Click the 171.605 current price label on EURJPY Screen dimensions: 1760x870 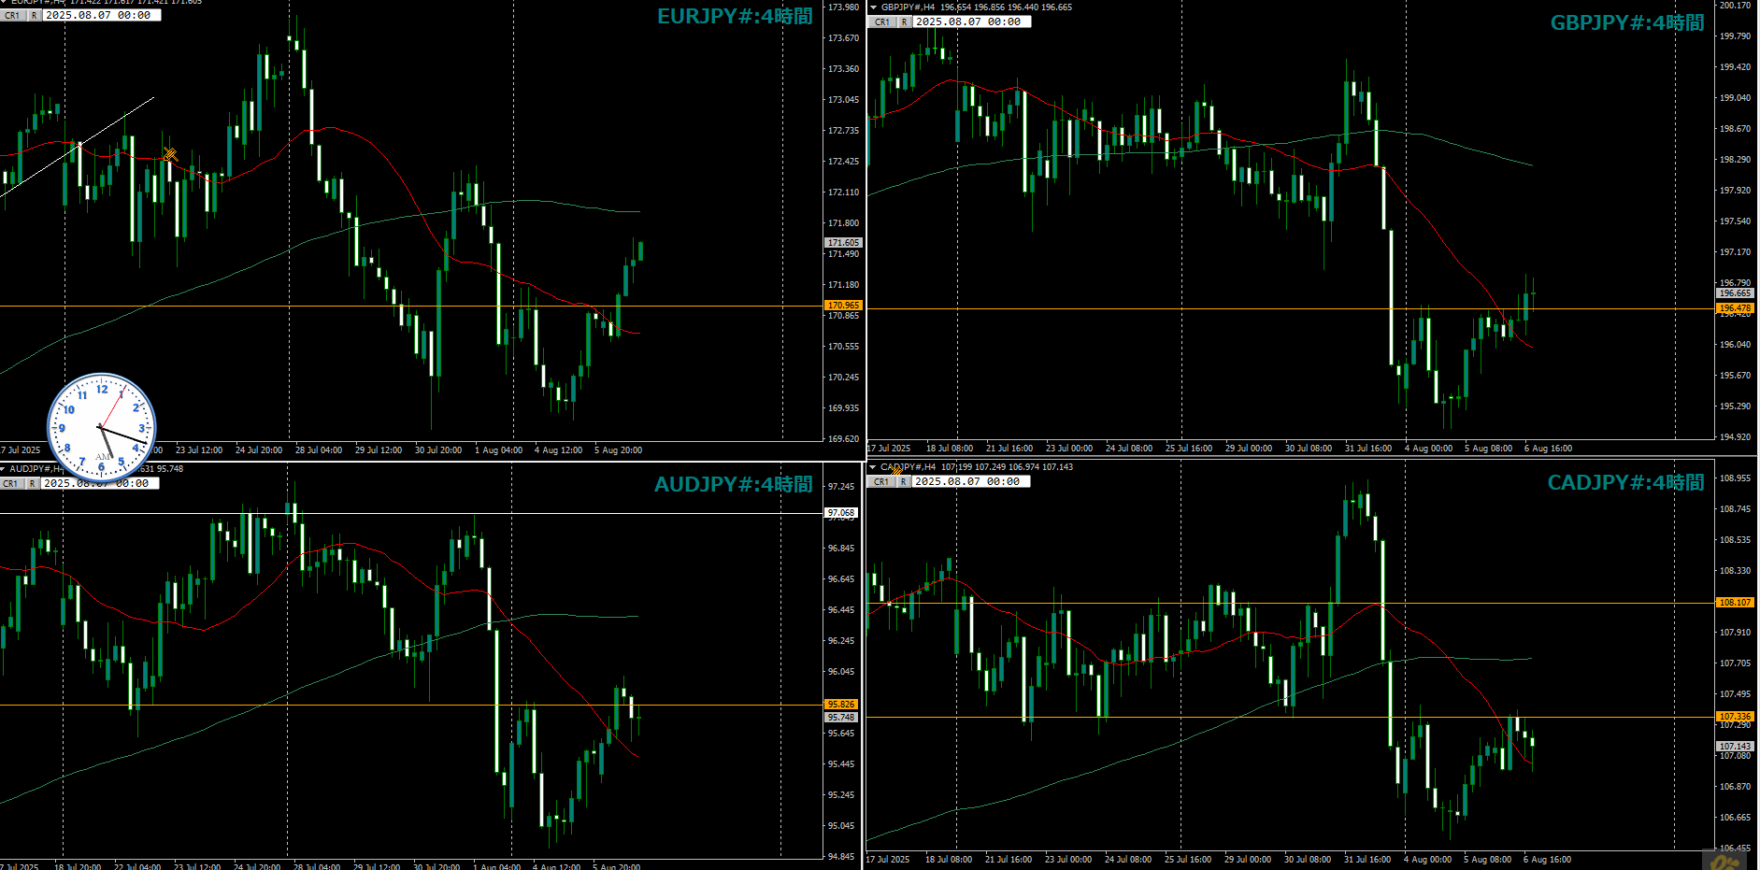(x=843, y=242)
